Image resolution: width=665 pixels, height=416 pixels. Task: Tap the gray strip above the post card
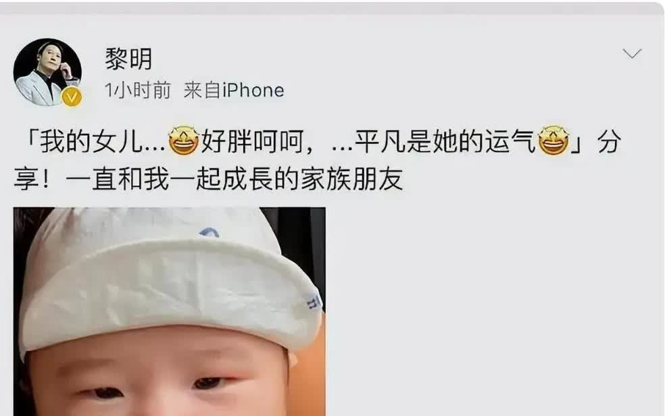tap(332, 7)
